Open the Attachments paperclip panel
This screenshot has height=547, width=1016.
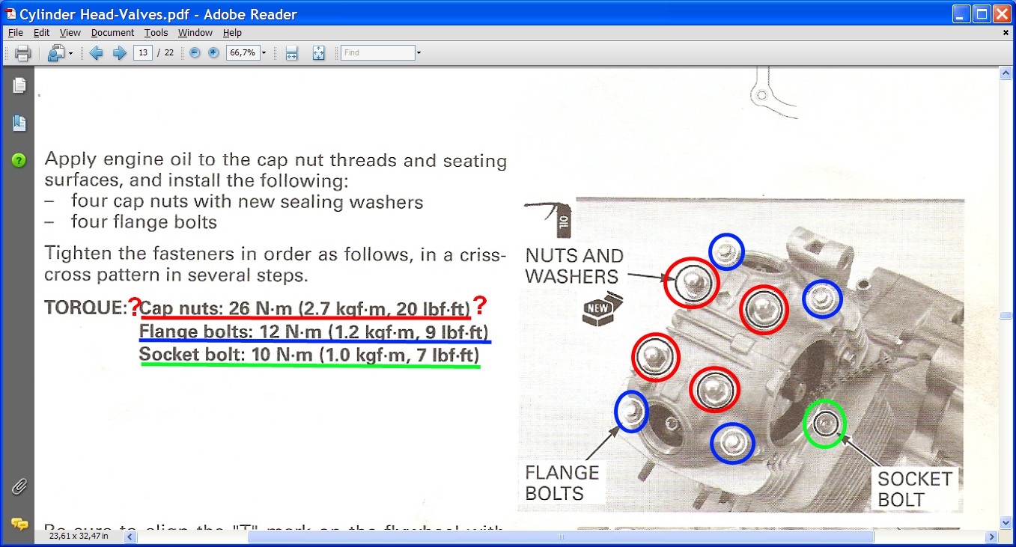[19, 486]
